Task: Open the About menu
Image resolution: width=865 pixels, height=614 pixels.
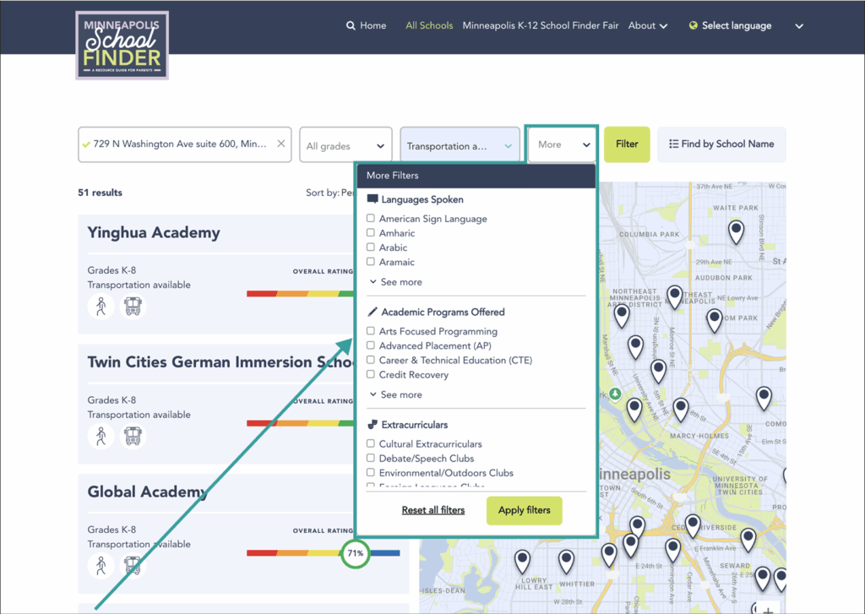Action: [647, 26]
